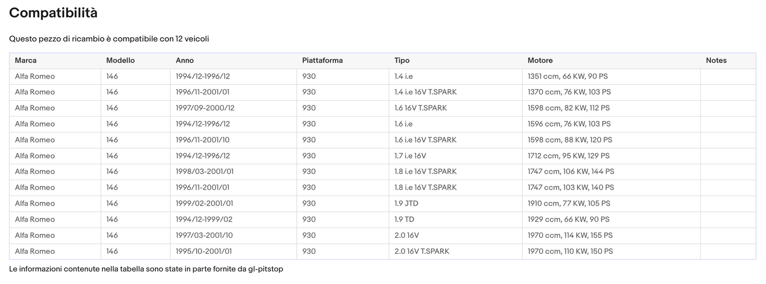Screen dimensions: 766x284
Task: Select the 1351 ccm, 66 KW engine cell
Action: [567, 76]
